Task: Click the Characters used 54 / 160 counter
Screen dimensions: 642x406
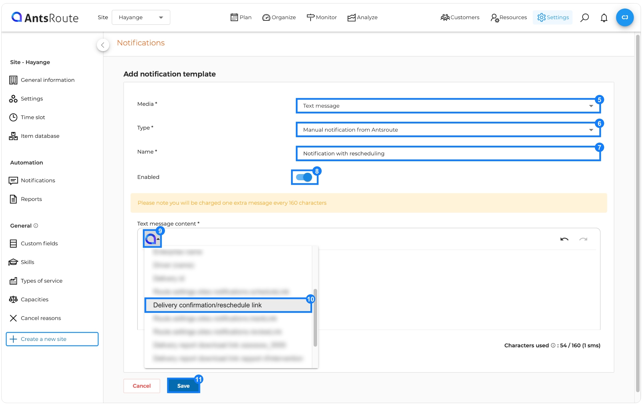Action: [x=552, y=345]
